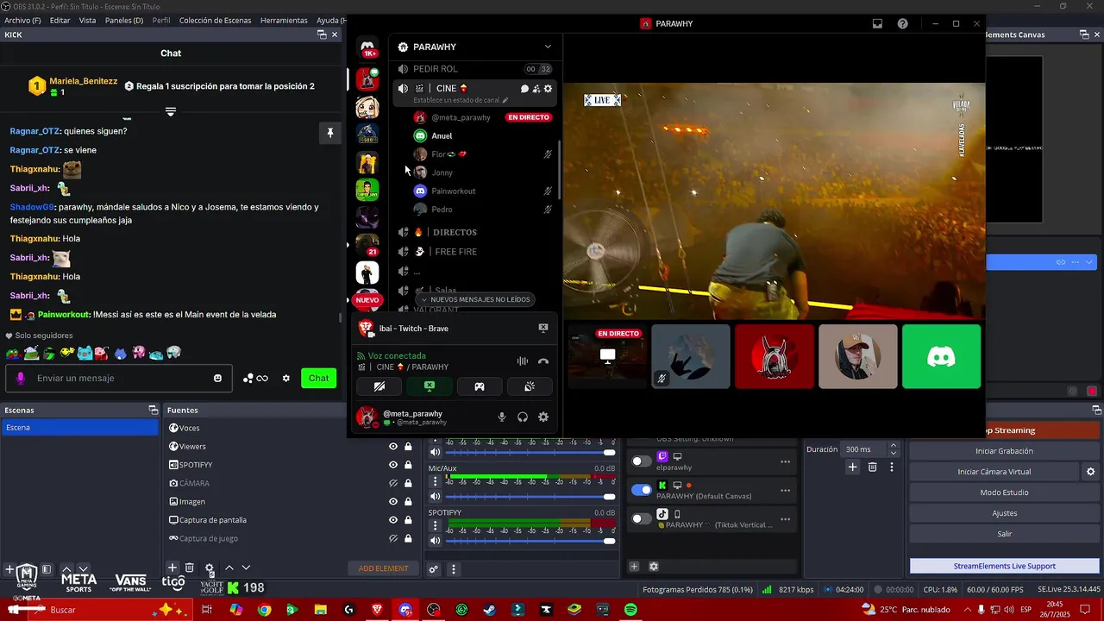Start an activity with game controller button
Viewport: 1104px width, 621px height.
coord(480,386)
